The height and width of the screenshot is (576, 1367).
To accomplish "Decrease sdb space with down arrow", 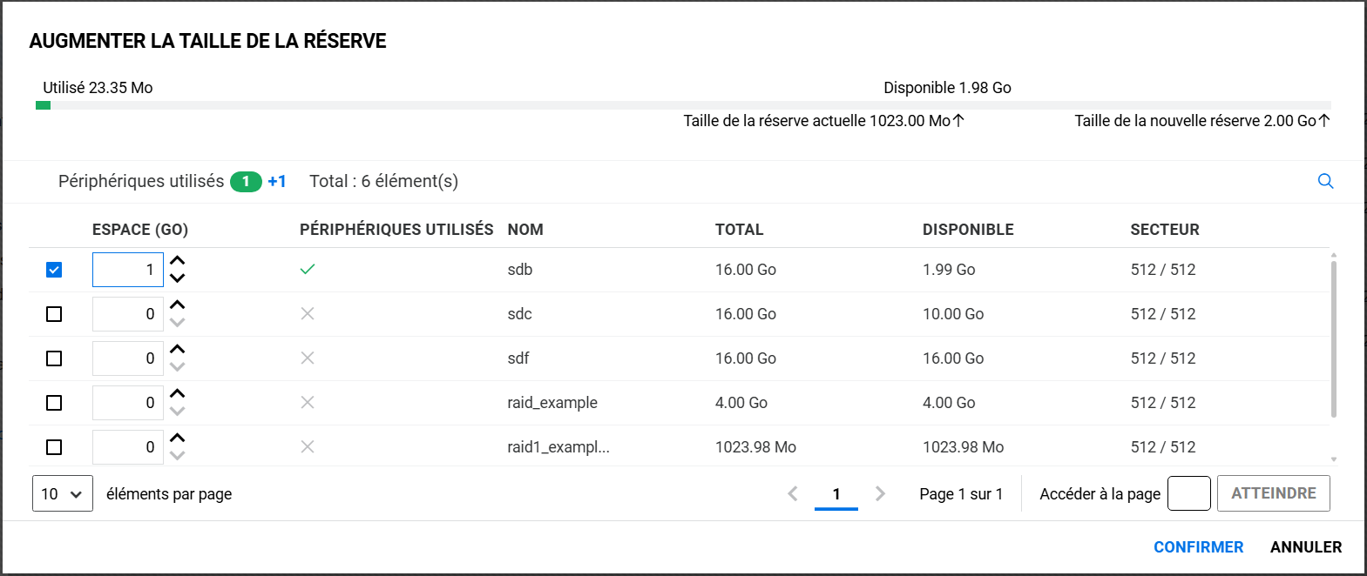I will tap(177, 278).
